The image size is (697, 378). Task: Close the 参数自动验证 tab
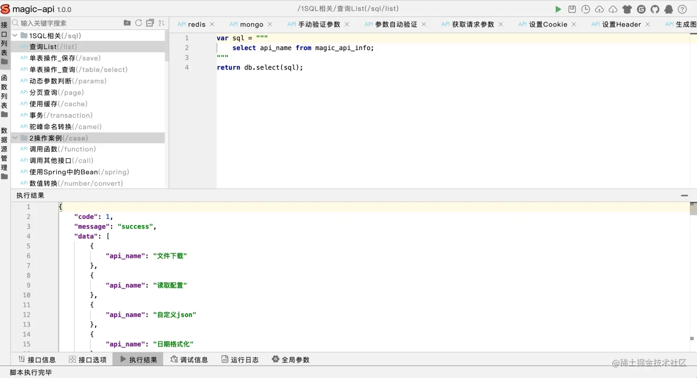pos(424,24)
